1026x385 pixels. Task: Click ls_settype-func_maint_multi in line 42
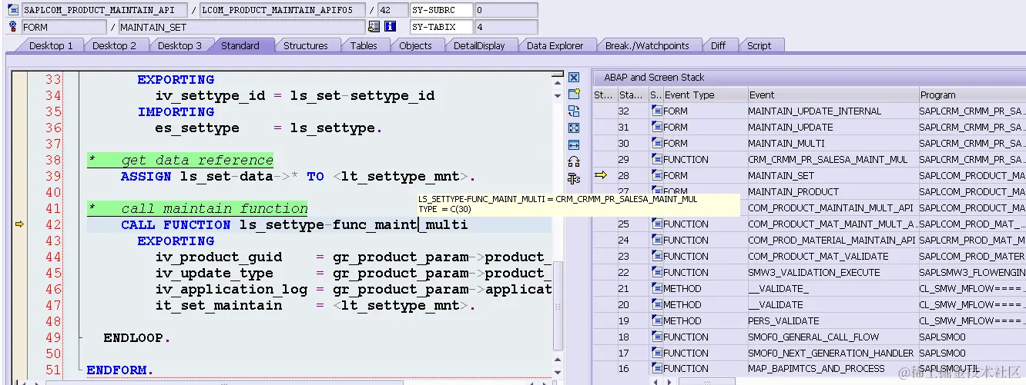[x=354, y=224]
